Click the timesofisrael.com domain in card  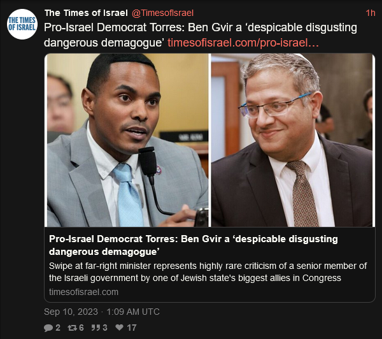point(83,292)
